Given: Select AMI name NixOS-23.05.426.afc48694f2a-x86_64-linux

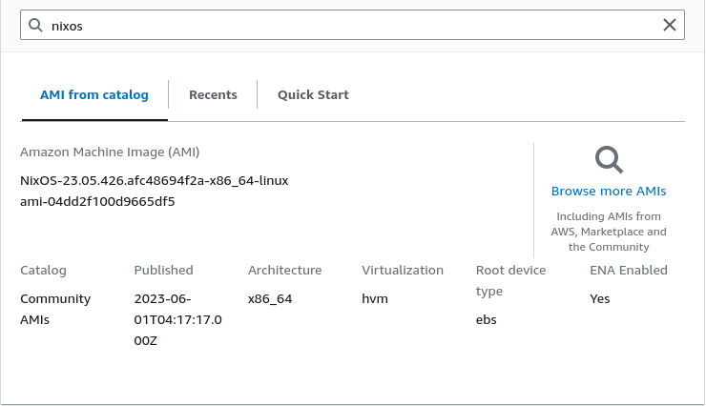Looking at the screenshot, I should tap(154, 180).
